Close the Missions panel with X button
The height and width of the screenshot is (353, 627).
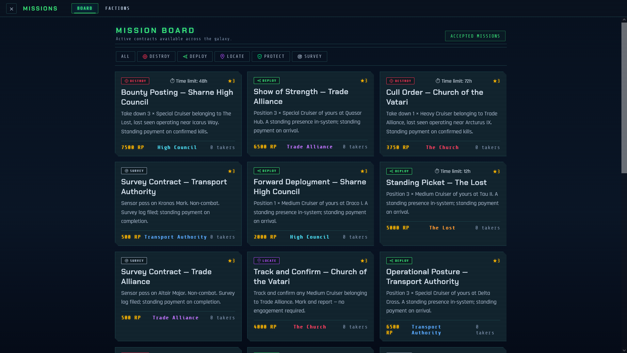click(x=11, y=8)
